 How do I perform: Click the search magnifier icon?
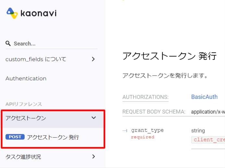(8, 43)
